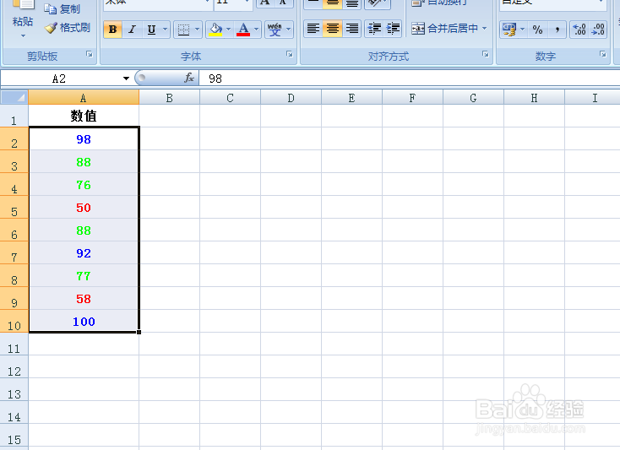This screenshot has height=450, width=620.
Task: Decrease cell indent
Action: coord(374,29)
